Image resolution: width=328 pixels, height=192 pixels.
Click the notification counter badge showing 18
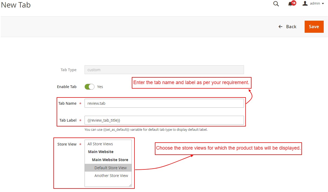[293, 3]
